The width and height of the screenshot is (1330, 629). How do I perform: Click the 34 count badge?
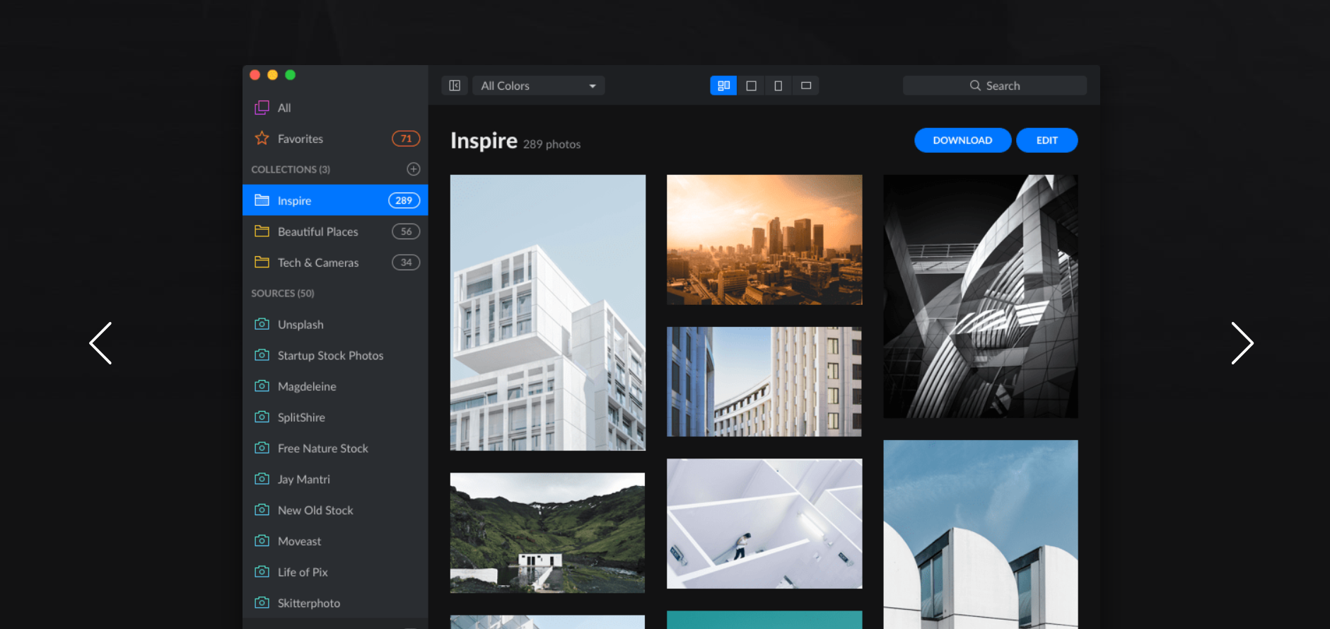pos(406,262)
